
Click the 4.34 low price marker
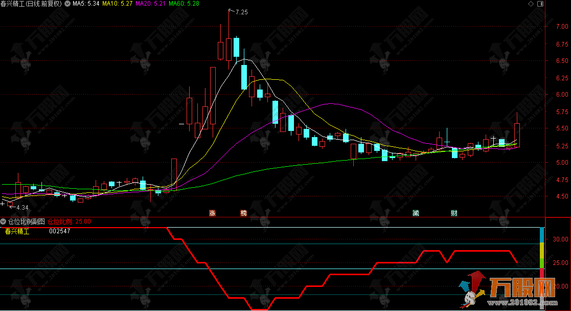[21, 207]
